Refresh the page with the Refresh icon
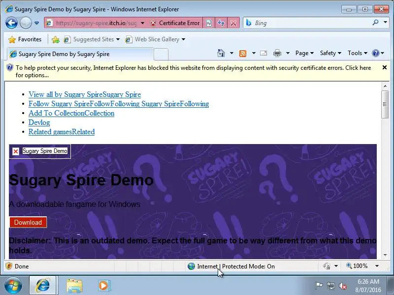Screen dimensions: 394x295 [221, 23]
